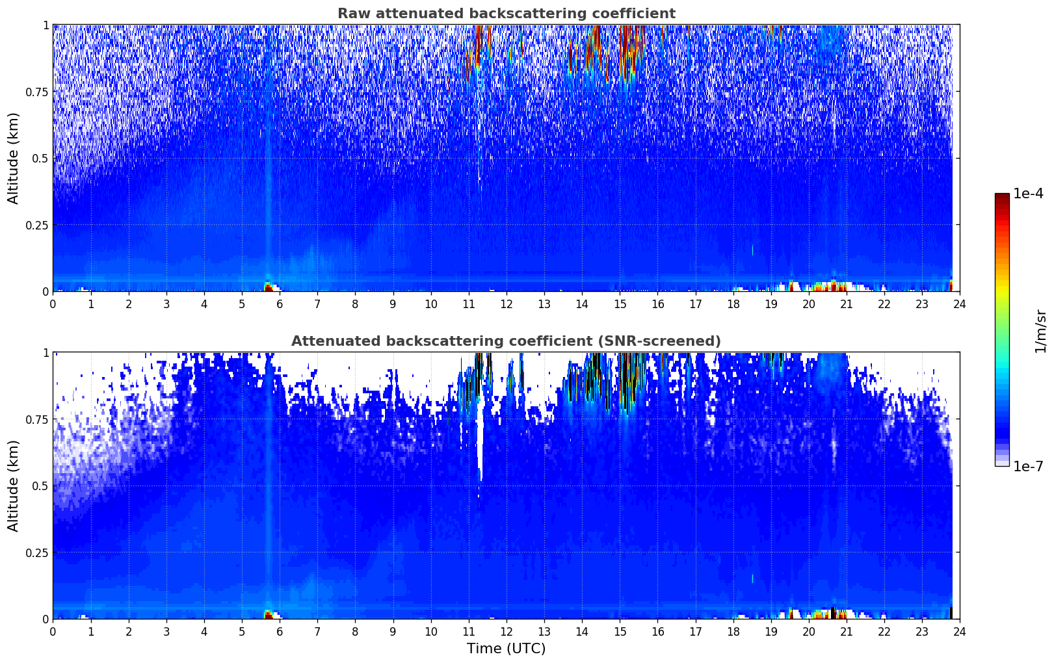The height and width of the screenshot is (663, 1054).
Task: Click the '1e-4' colorbar maximum label
Action: (x=1027, y=194)
